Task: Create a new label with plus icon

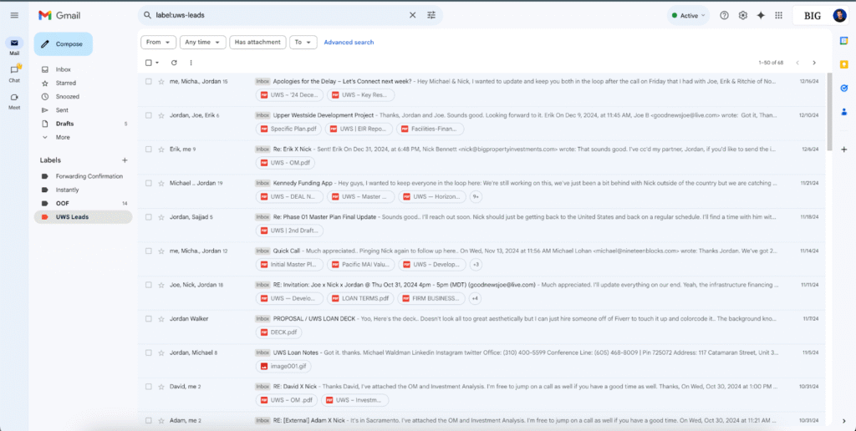Action: (125, 160)
